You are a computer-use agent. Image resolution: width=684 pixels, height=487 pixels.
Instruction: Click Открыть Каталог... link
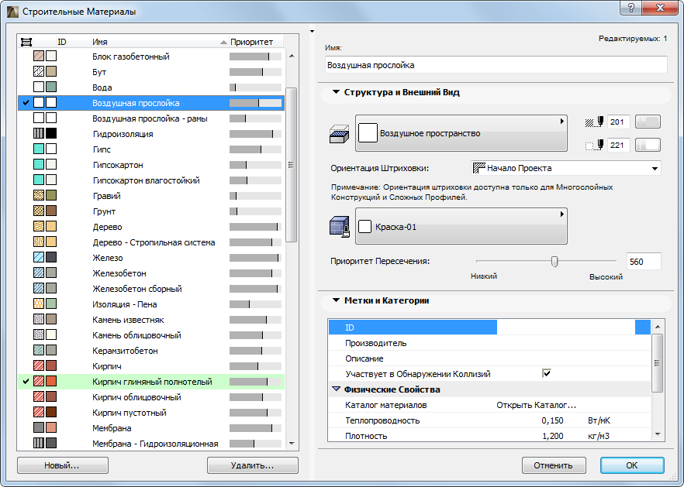coord(536,405)
